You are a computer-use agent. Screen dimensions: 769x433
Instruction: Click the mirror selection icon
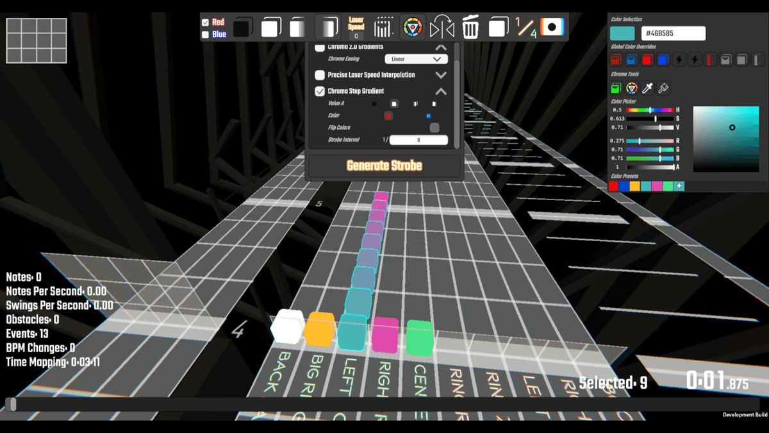[x=442, y=28]
